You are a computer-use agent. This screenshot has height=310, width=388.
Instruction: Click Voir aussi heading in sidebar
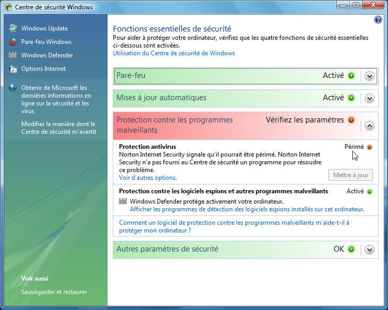pyautogui.click(x=35, y=278)
